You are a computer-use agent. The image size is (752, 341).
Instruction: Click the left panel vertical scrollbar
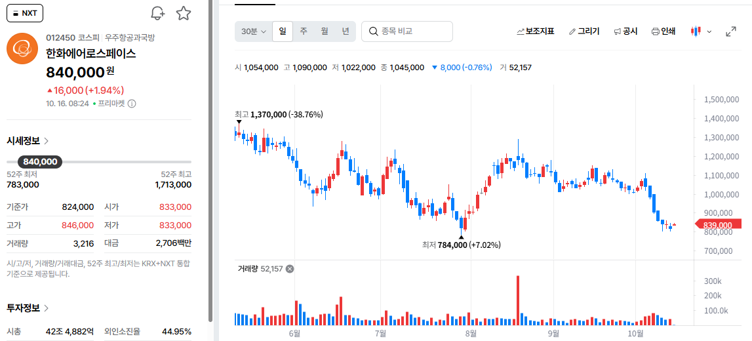(x=210, y=161)
